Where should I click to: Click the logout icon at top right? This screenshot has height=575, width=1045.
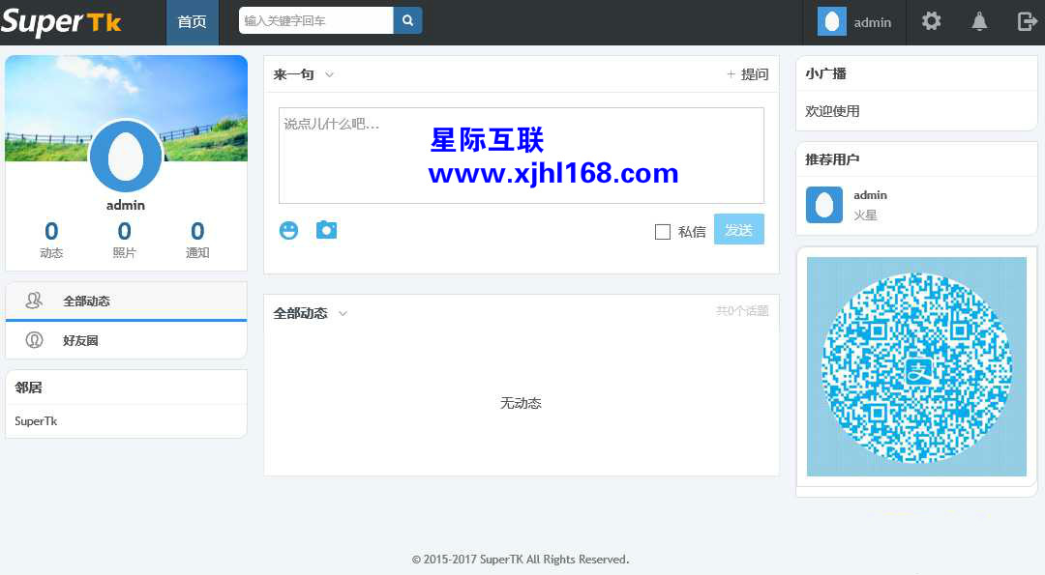[x=1028, y=19]
